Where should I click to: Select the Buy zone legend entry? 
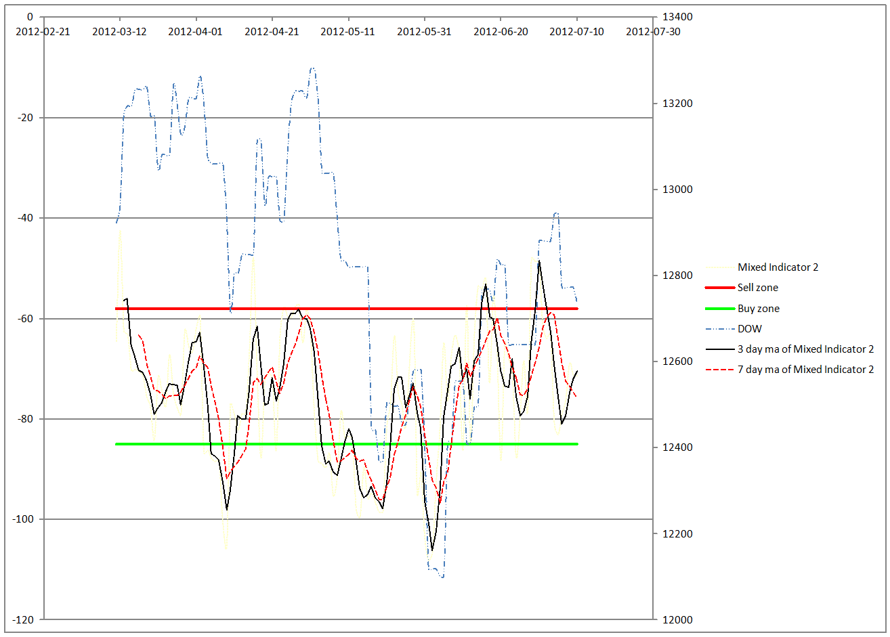click(758, 309)
